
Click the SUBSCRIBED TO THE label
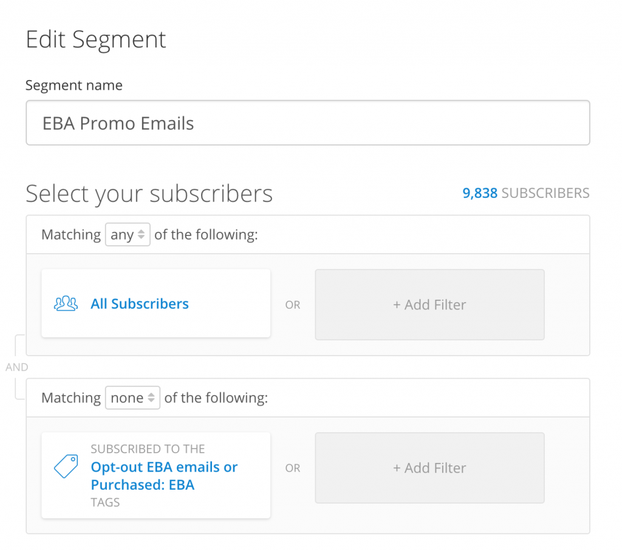pos(148,448)
